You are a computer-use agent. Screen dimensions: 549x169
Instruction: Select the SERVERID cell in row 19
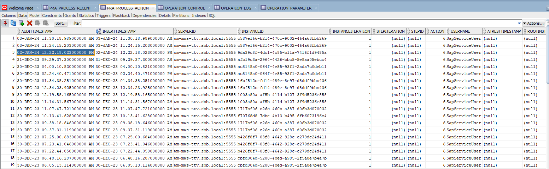click(205, 165)
